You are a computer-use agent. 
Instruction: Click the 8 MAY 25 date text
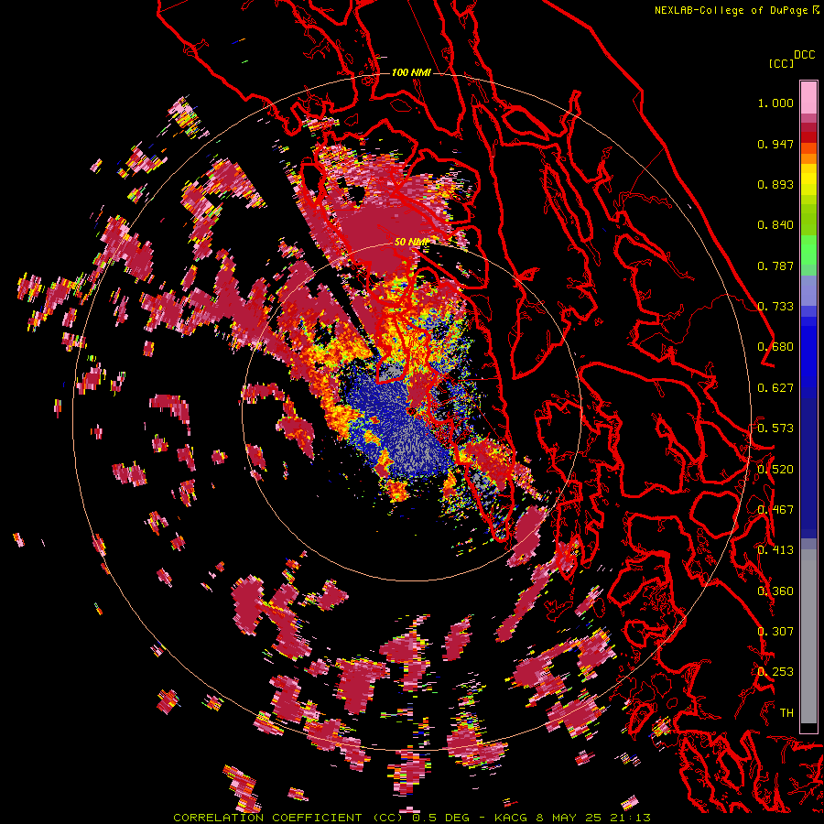(x=569, y=818)
